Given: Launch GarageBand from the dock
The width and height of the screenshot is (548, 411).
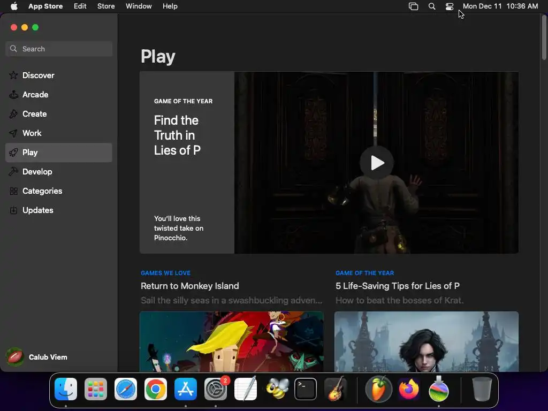Looking at the screenshot, I should 336,389.
